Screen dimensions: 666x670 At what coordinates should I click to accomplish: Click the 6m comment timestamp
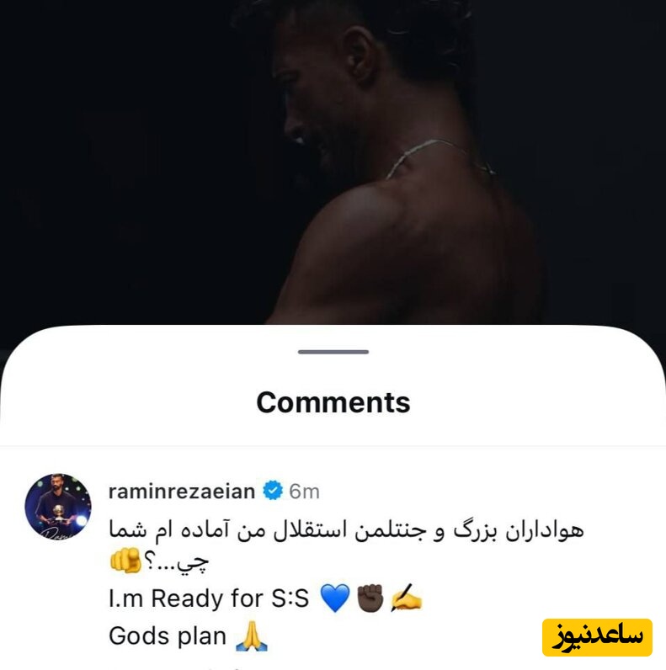click(x=304, y=492)
